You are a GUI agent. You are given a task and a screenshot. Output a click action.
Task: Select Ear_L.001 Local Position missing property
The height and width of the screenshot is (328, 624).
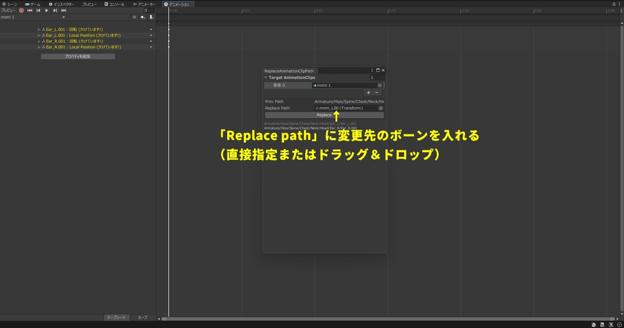(x=83, y=35)
